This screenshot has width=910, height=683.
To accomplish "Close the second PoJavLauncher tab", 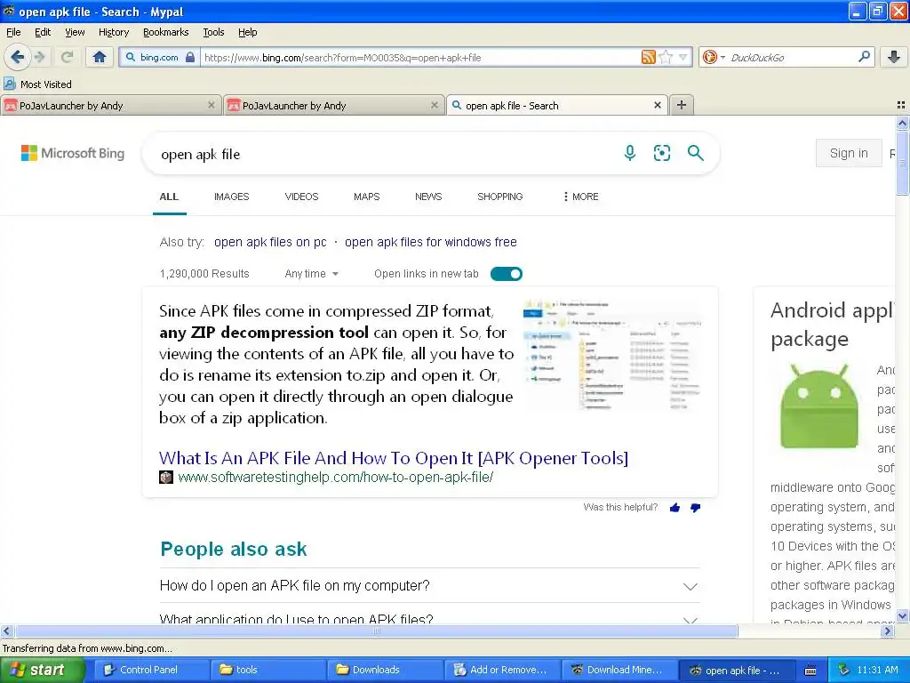I will (x=434, y=105).
